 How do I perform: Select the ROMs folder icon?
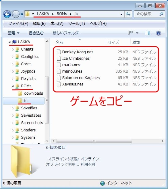pyautogui.click(x=17, y=86)
